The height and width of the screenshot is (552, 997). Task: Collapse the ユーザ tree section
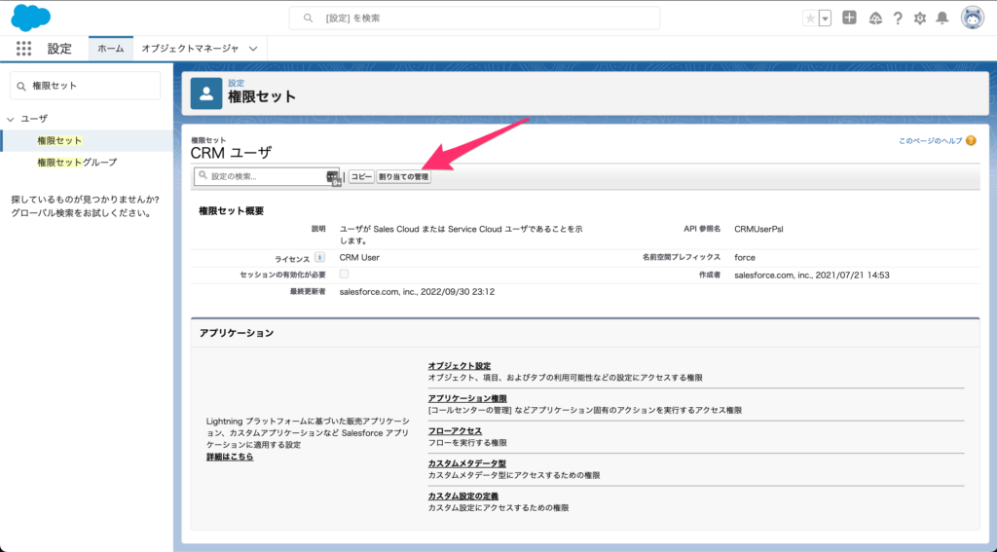click(11, 119)
